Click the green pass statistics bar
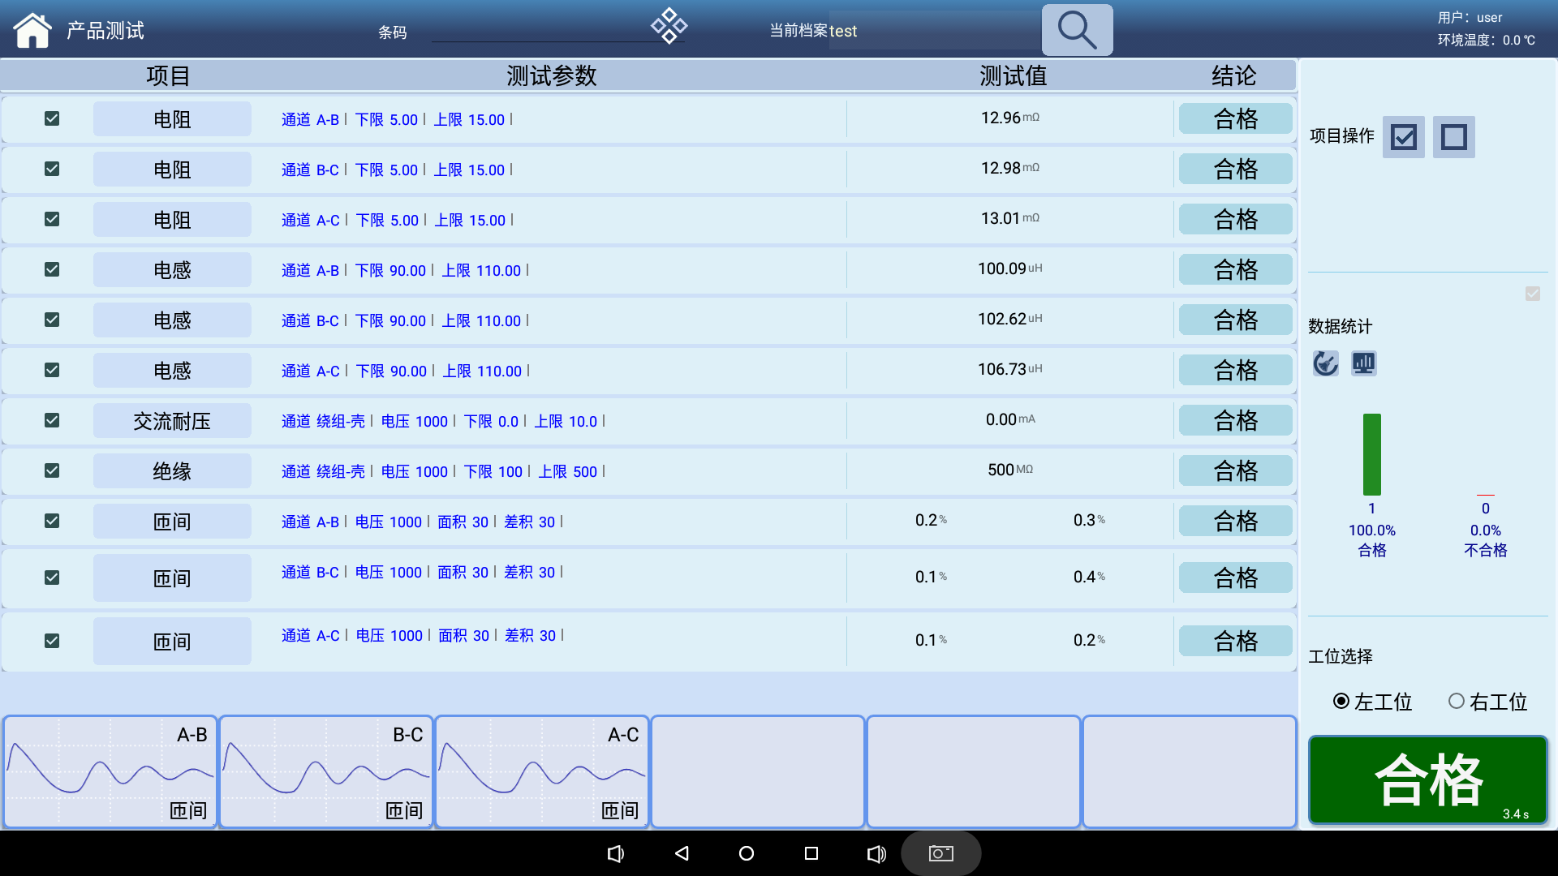This screenshot has height=876, width=1558. pyautogui.click(x=1371, y=454)
